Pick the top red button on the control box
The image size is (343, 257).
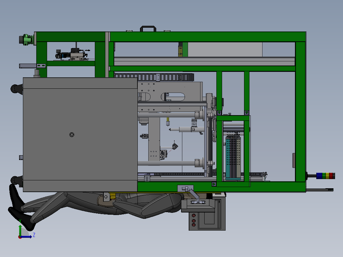click(193, 216)
